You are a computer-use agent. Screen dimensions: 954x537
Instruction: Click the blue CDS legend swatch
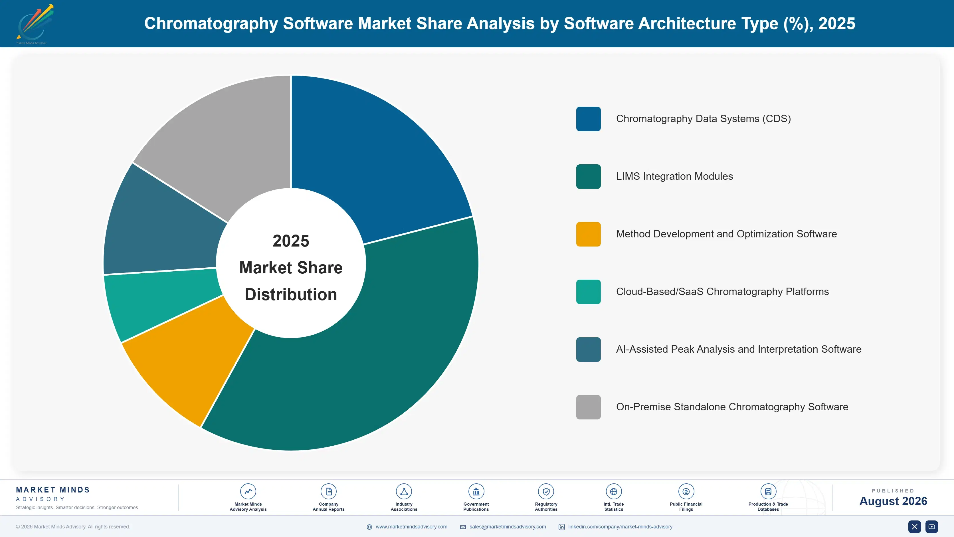(588, 119)
